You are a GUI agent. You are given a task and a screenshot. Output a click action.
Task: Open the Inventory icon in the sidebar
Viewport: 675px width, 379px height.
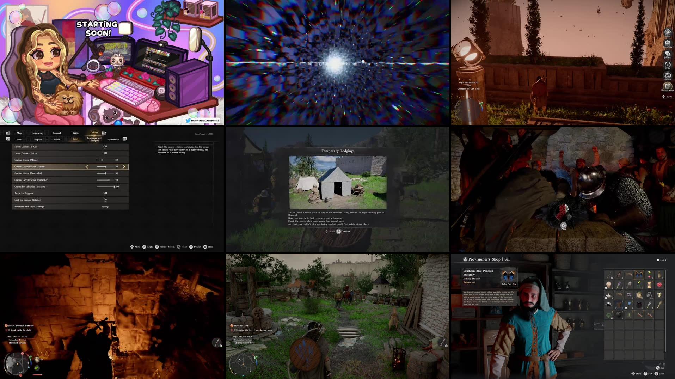click(667, 43)
